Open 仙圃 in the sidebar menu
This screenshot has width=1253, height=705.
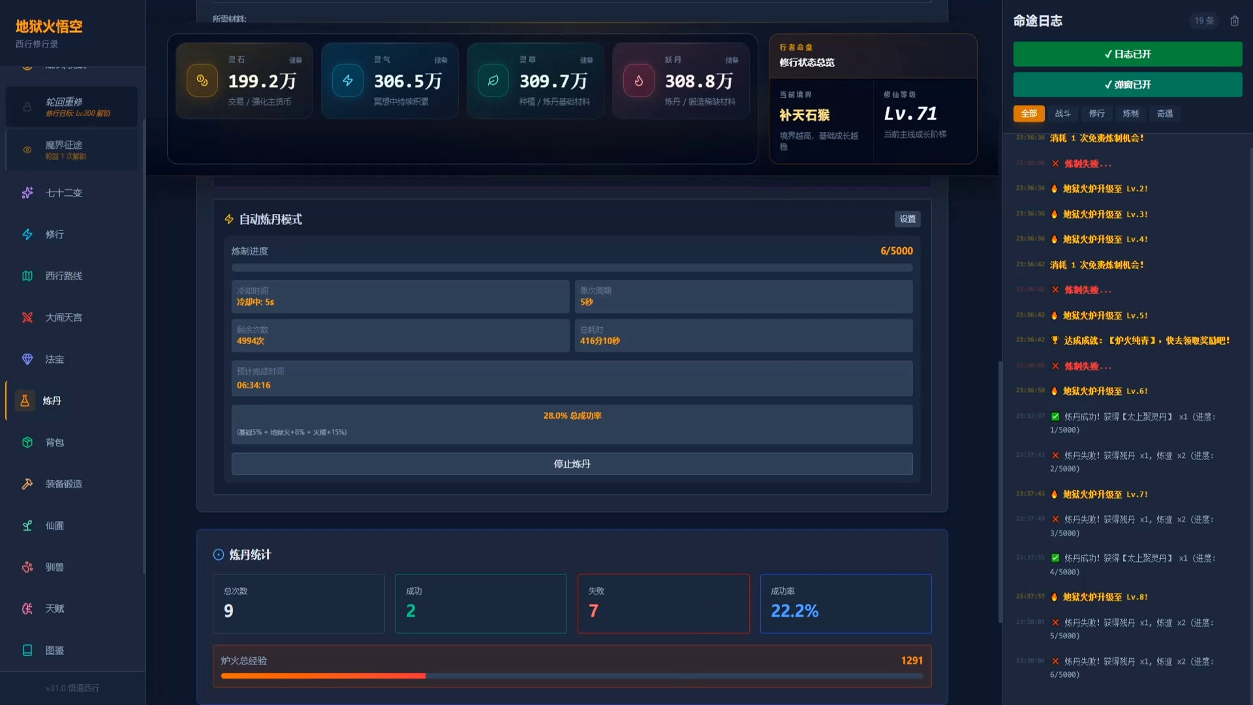[55, 525]
